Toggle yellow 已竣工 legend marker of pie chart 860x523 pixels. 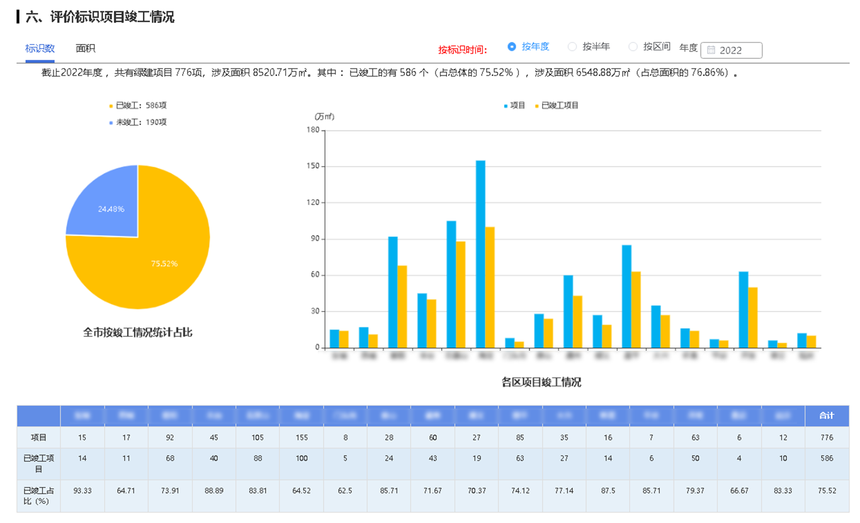click(111, 106)
